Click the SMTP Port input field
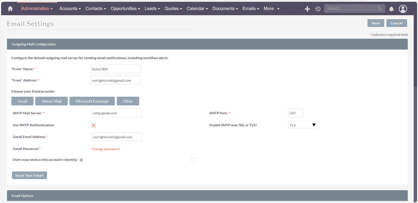The image size is (418, 203). coord(295,113)
